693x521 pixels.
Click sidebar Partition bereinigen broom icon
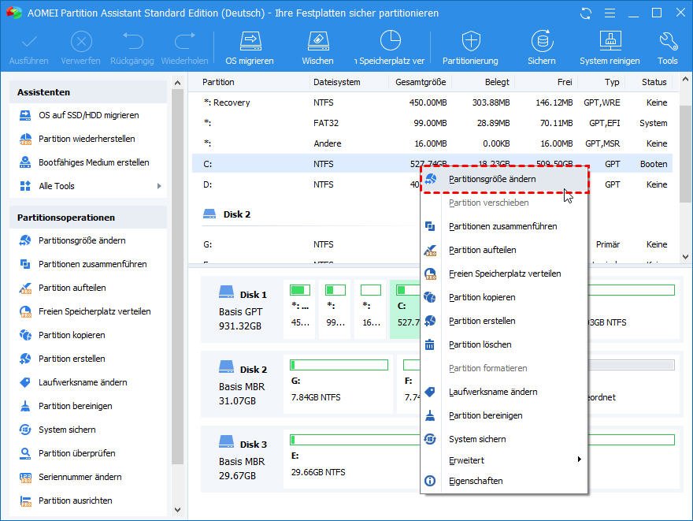click(25, 406)
